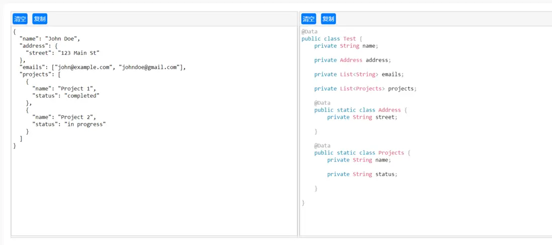
Task: Click private String name line inside Projects class
Action: (x=359, y=159)
